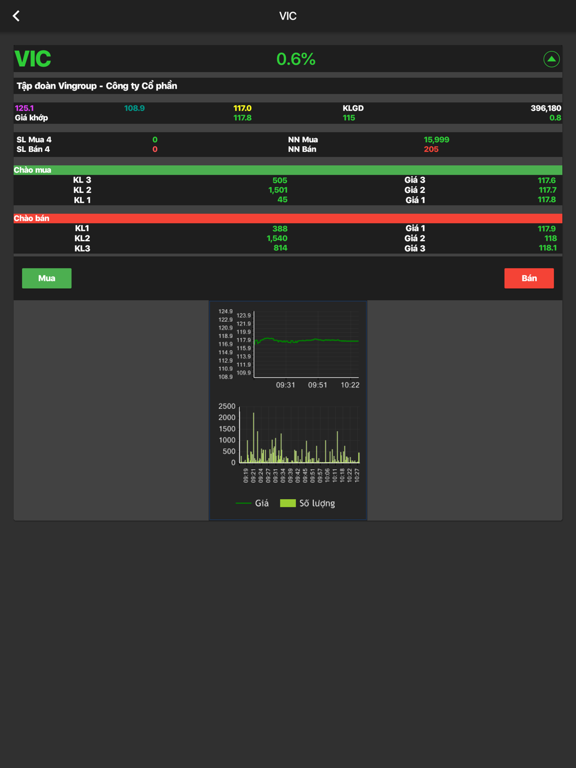Tap the KLGD volume 396,180
This screenshot has width=576, height=768.
click(545, 108)
